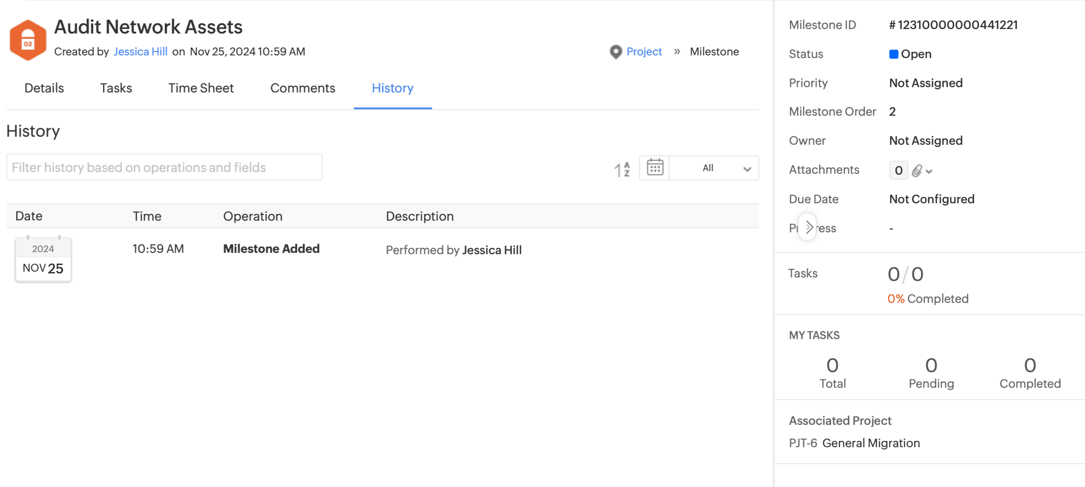Click the Priority Not Assigned value

pyautogui.click(x=926, y=83)
